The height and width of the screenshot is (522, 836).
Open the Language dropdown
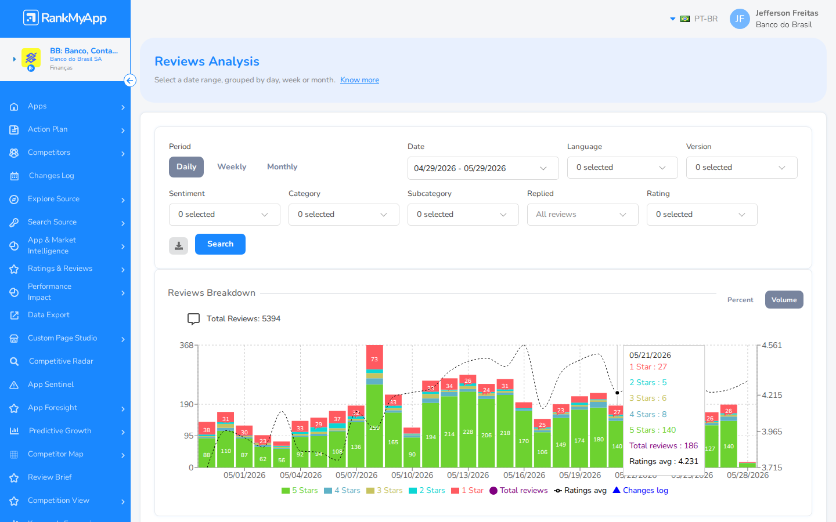(622, 168)
